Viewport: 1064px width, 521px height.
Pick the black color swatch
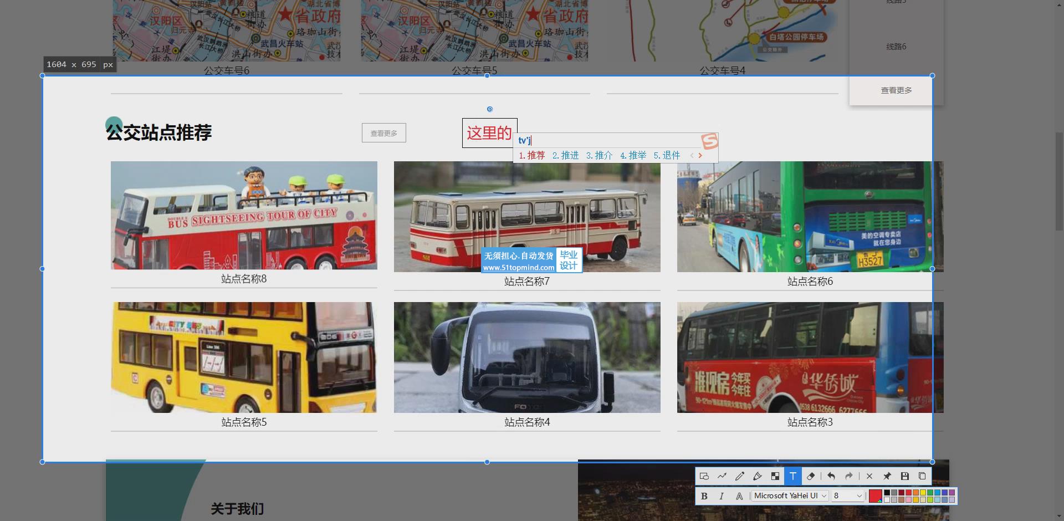point(887,493)
